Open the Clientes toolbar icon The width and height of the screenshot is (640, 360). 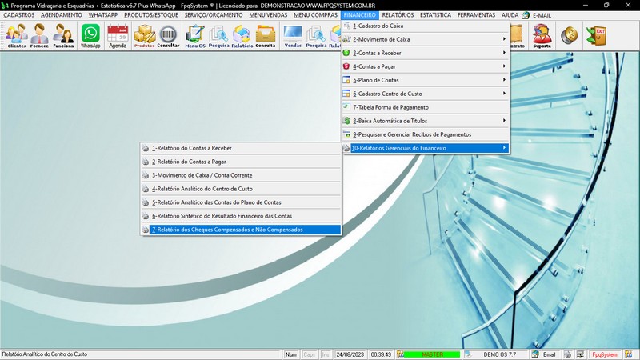click(x=16, y=35)
